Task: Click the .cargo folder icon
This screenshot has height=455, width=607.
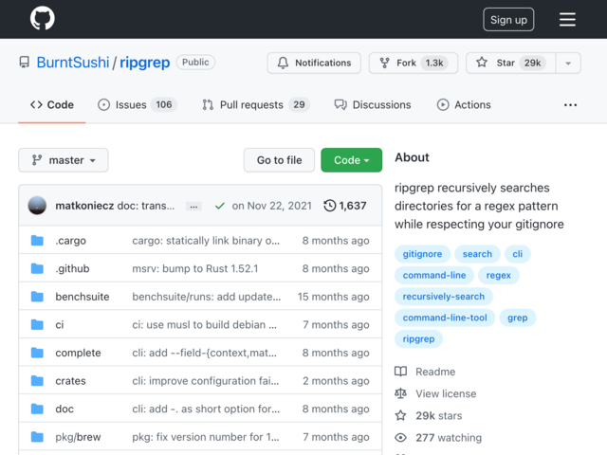Action: click(x=37, y=240)
